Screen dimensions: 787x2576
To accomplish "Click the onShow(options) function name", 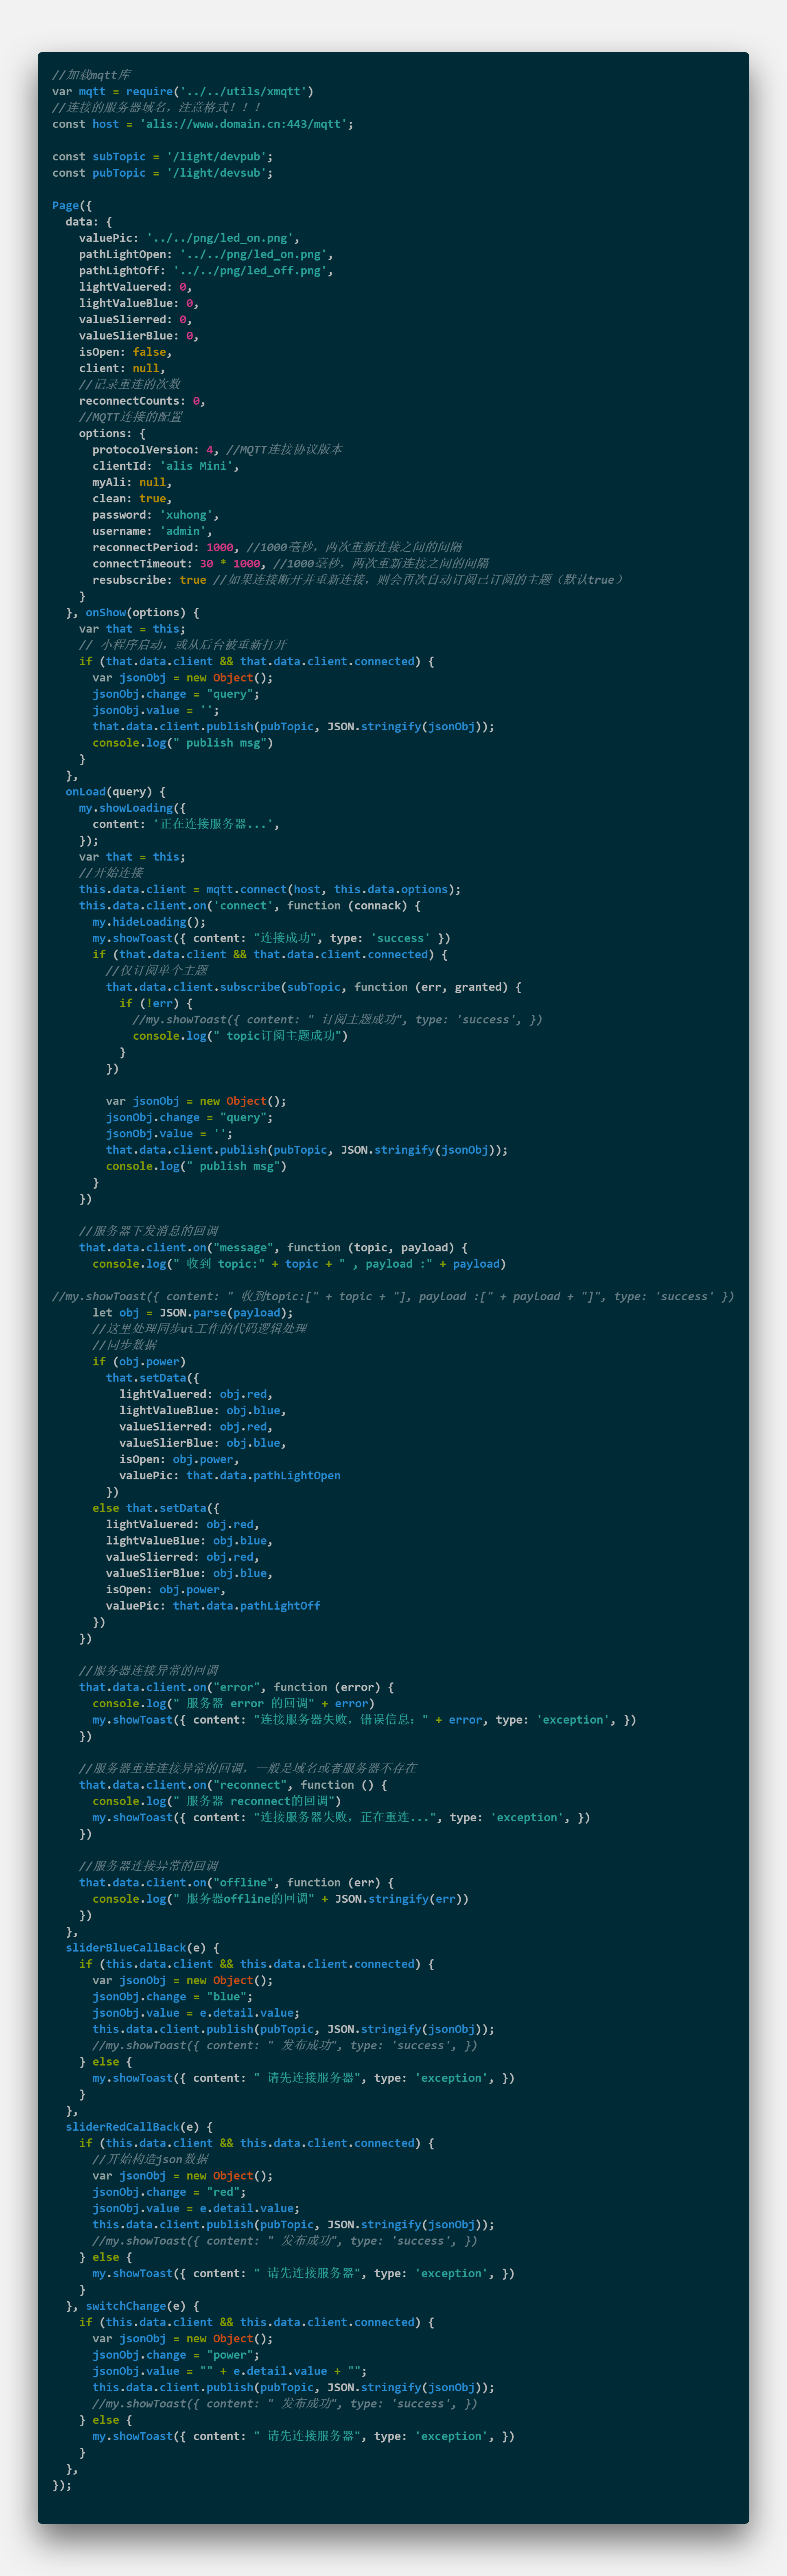I will point(105,612).
